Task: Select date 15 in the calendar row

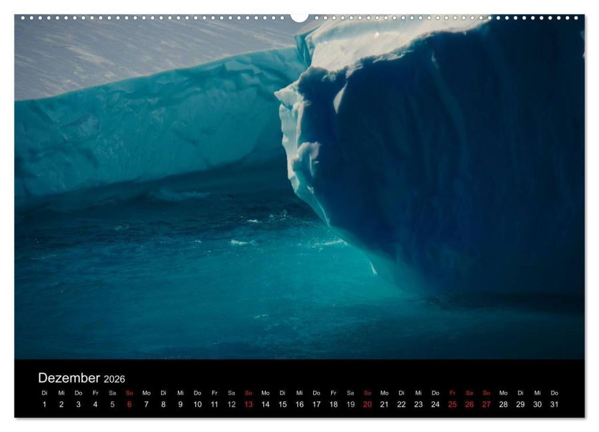Action: coord(283,404)
